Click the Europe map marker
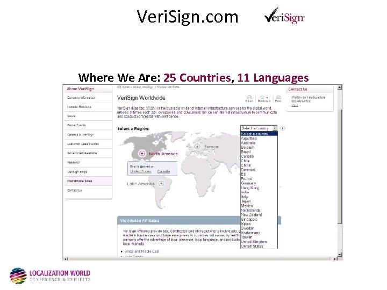The image size is (387, 290). pos(197,147)
